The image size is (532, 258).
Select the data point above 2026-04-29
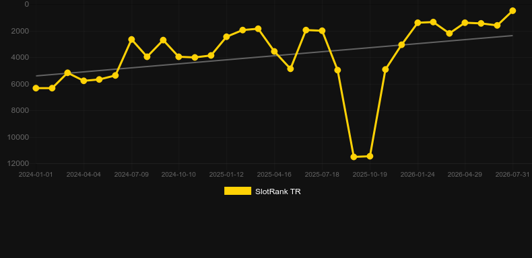[x=465, y=23]
